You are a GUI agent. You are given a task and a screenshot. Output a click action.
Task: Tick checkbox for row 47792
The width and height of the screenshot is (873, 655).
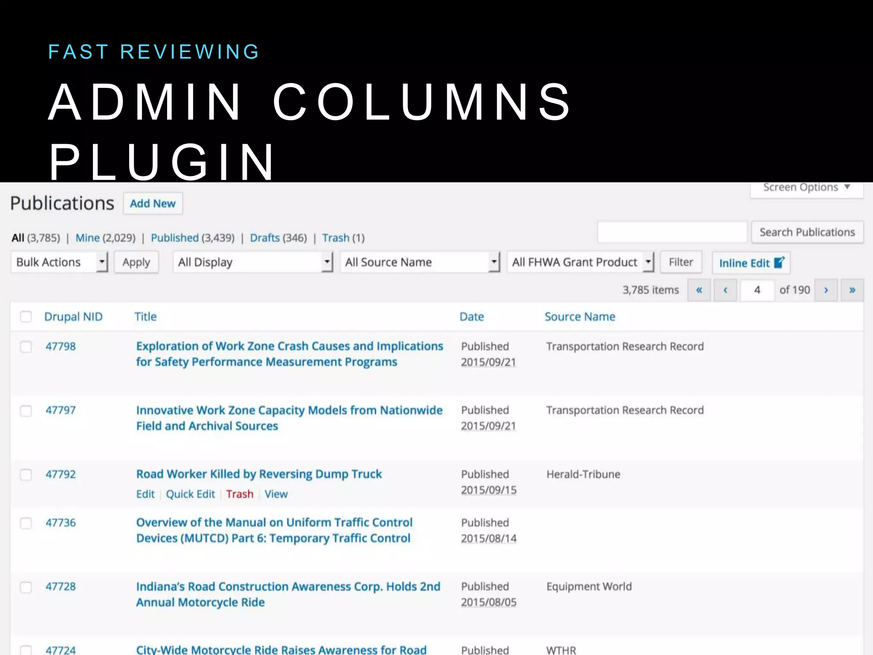(x=26, y=475)
